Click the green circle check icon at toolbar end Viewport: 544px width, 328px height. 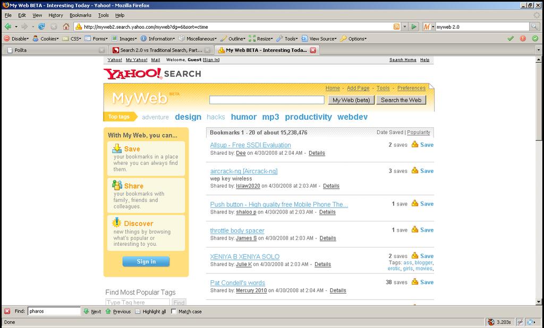[x=535, y=39]
